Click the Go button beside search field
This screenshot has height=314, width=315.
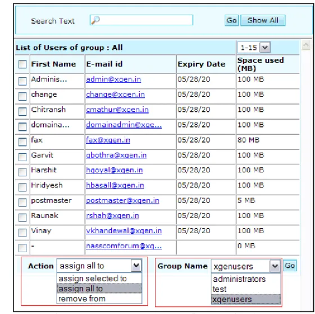232,20
